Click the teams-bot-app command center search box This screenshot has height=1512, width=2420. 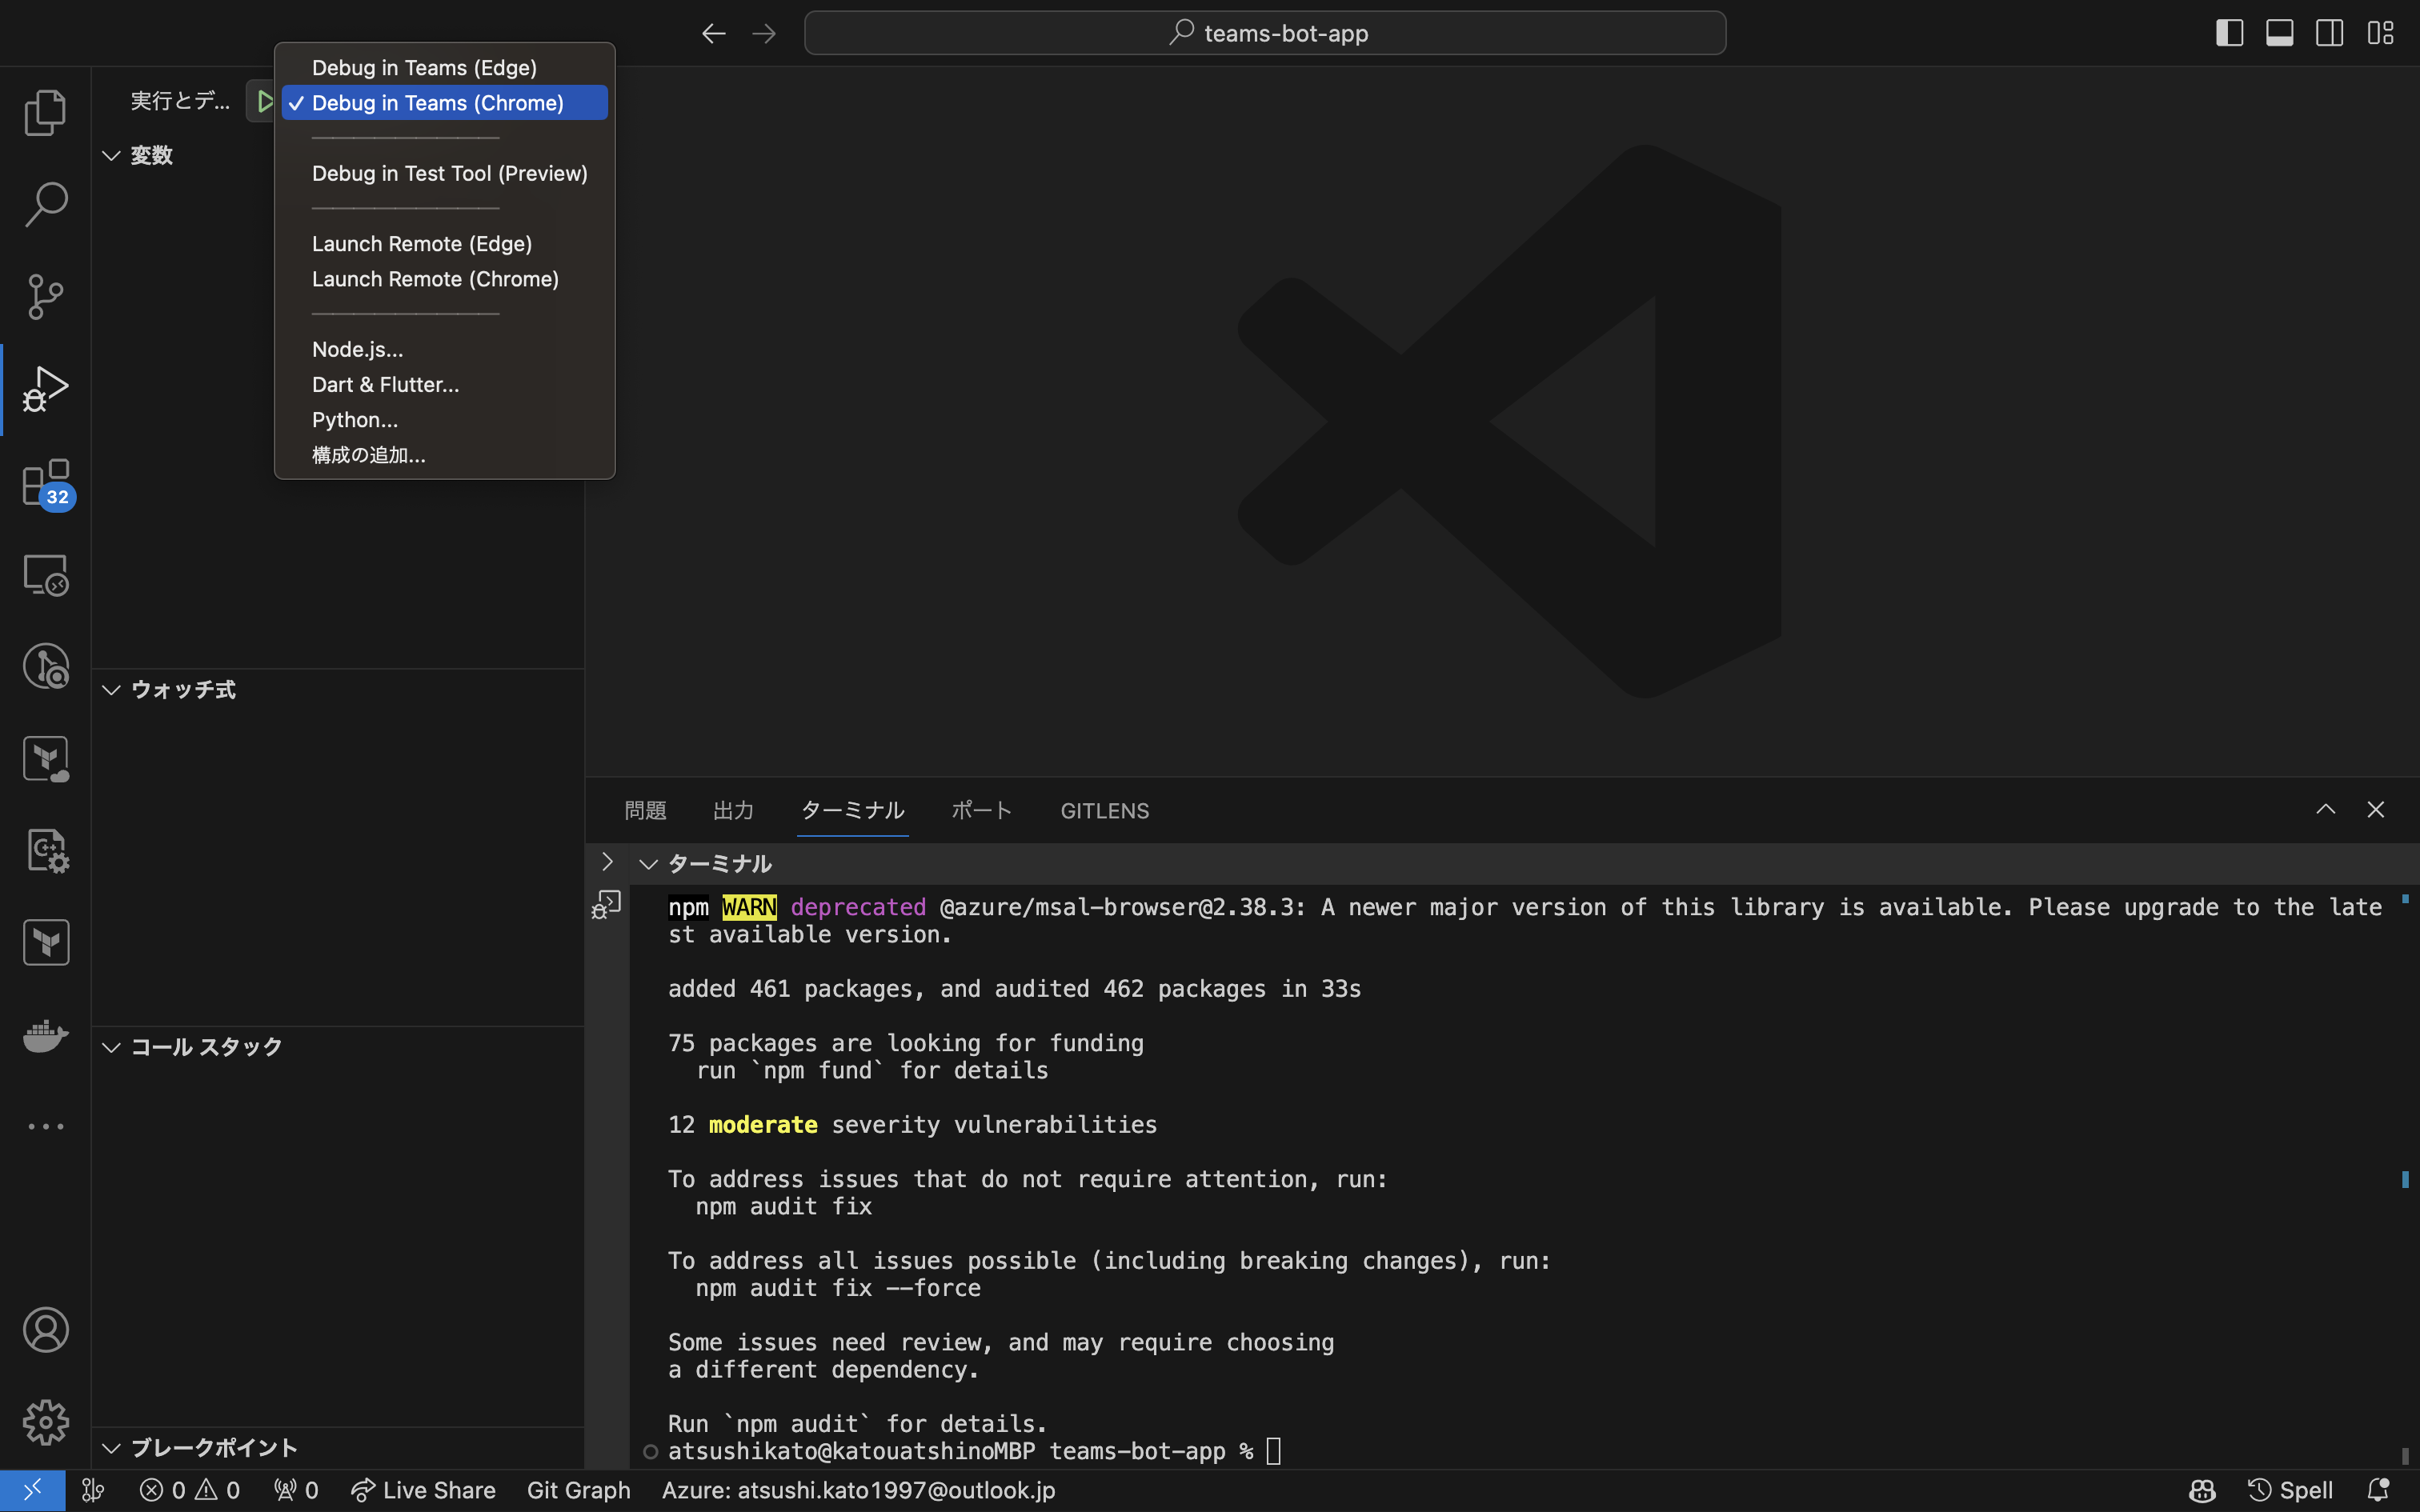click(1265, 33)
